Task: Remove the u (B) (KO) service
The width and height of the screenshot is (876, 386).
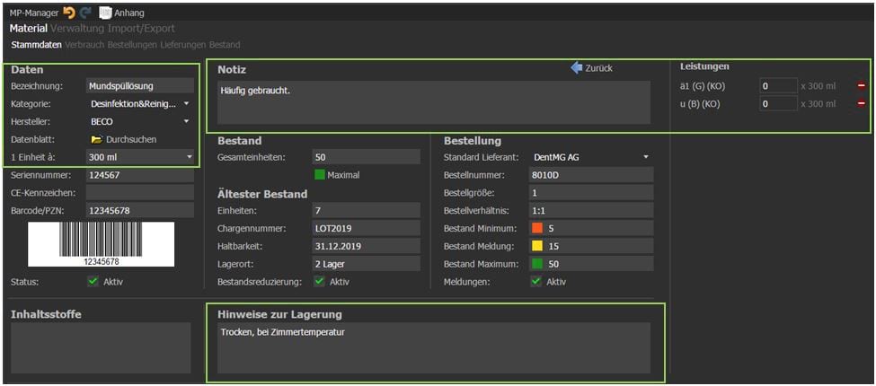Action: tap(861, 104)
